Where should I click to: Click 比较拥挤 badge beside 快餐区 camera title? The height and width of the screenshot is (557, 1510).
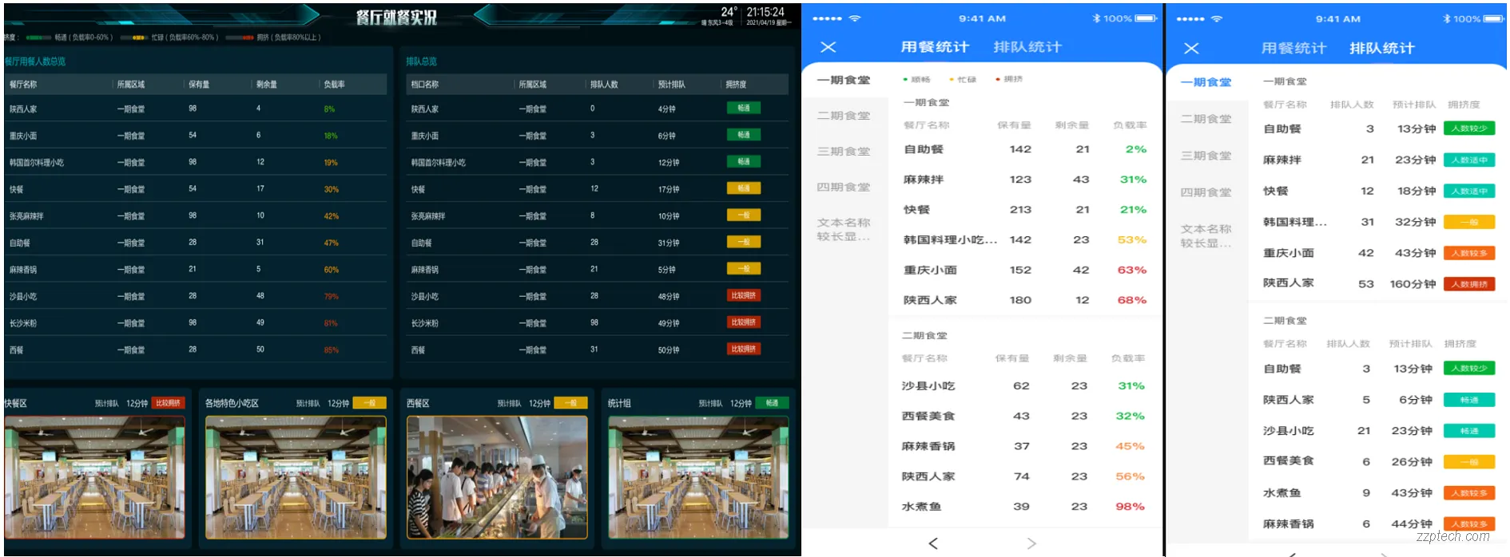(168, 403)
